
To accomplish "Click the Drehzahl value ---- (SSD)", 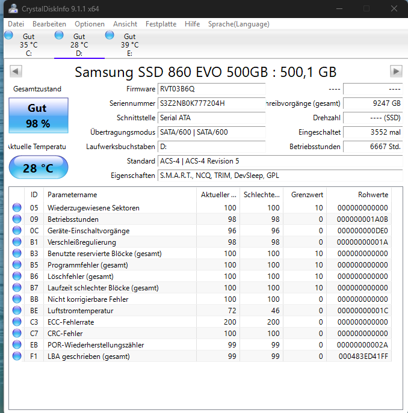I will (x=373, y=118).
